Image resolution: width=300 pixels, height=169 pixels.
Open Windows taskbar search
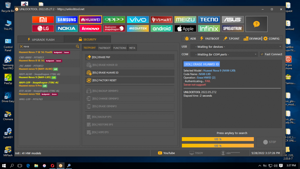pyautogui.click(x=12, y=165)
